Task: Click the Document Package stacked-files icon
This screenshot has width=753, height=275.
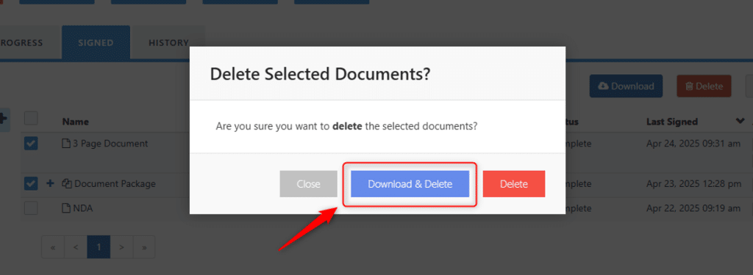Action: (67, 183)
